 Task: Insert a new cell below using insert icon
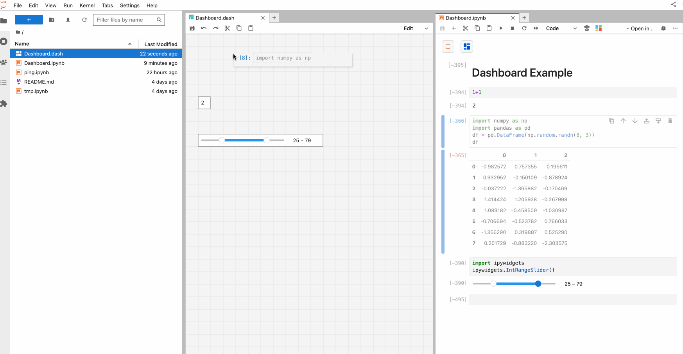point(454,28)
